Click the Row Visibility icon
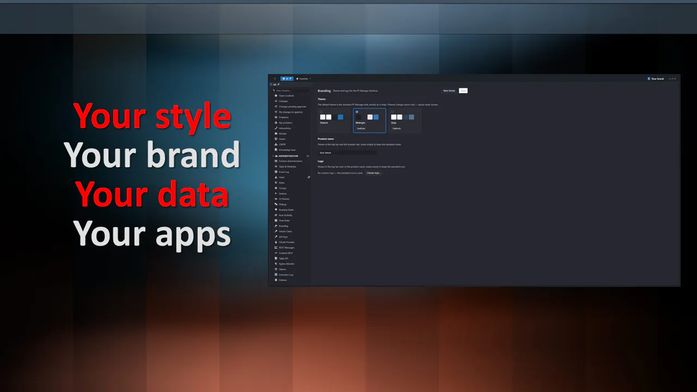697x392 pixels. [276, 215]
